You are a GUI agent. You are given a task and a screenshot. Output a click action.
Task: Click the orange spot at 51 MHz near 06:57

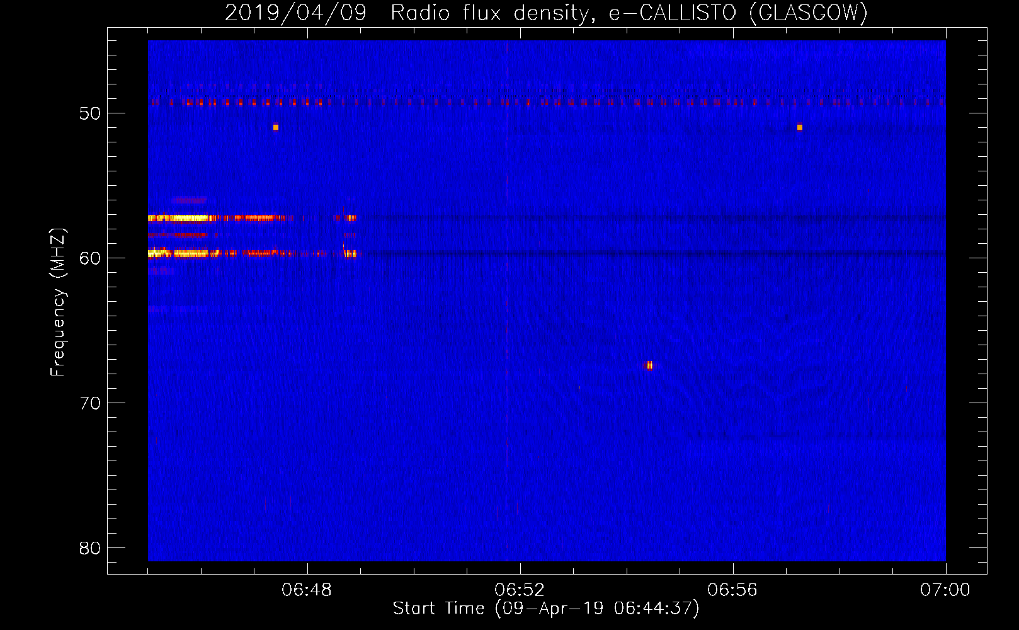pyautogui.click(x=800, y=127)
